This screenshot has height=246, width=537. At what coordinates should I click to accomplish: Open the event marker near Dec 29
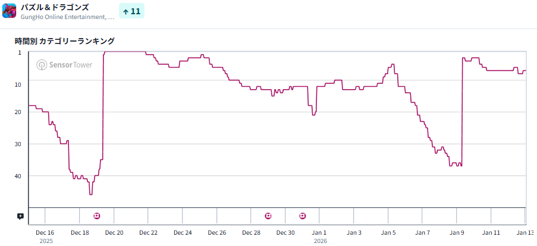coord(268,215)
